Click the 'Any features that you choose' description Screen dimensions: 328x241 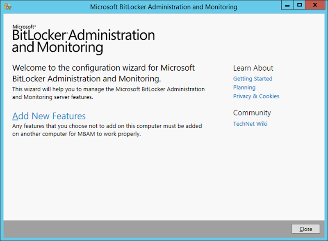click(x=107, y=130)
